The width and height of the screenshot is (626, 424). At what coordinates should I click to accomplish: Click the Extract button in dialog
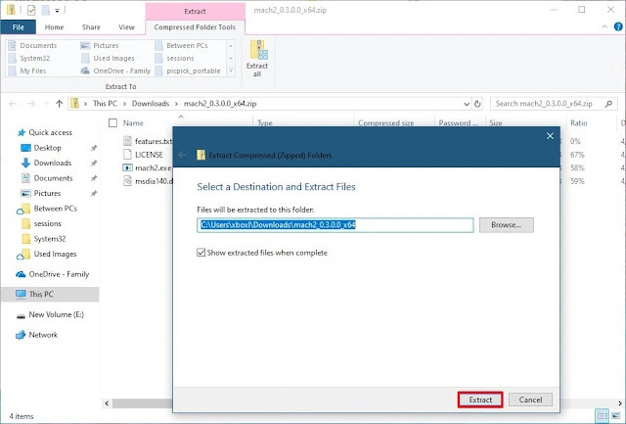(x=480, y=400)
